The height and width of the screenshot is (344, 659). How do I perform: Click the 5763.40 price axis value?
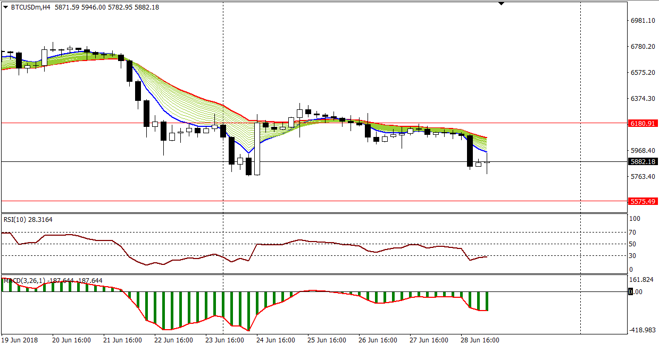(643, 177)
